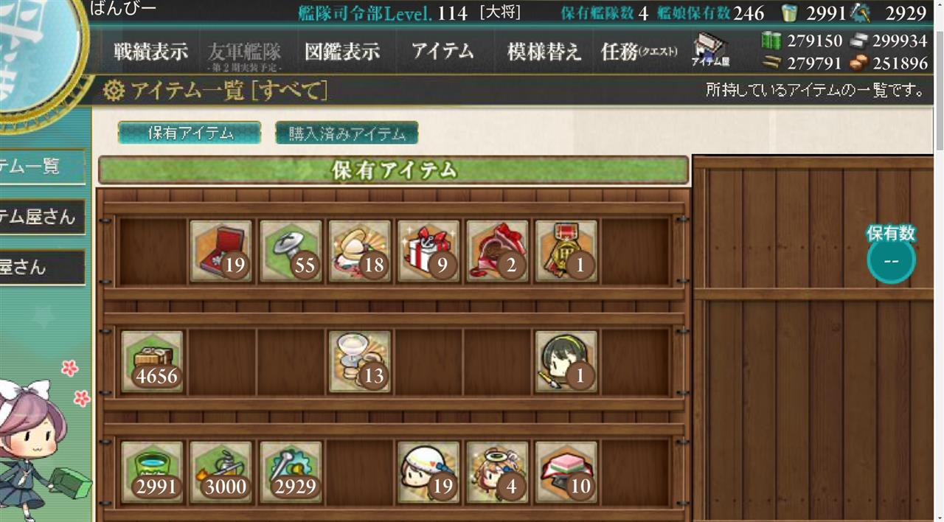Click the girl portrait item with count 1
The image size is (944, 522).
click(566, 361)
